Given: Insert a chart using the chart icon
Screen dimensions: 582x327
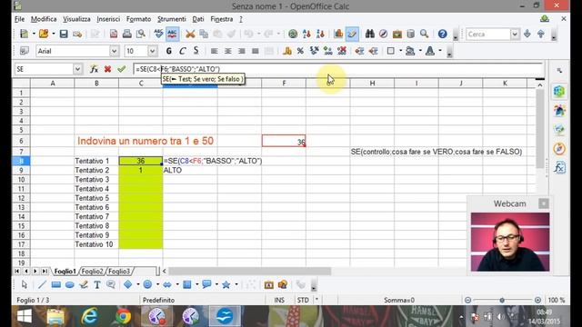Looking at the screenshot, I should click(x=338, y=35).
